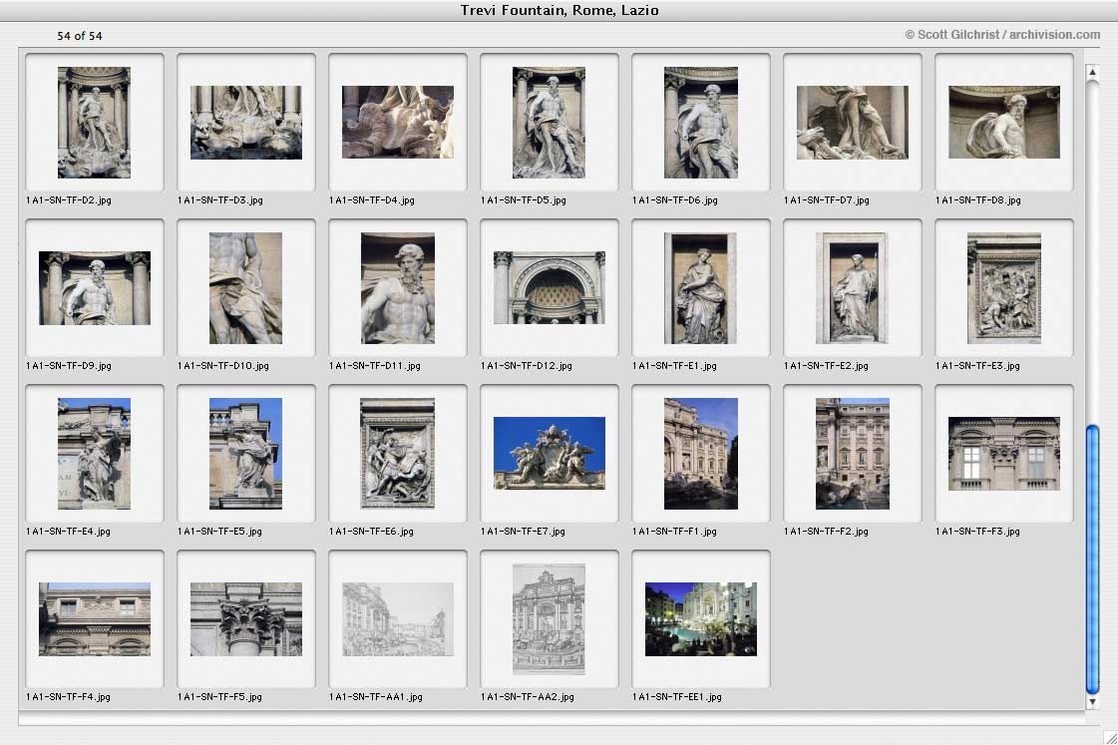The image size is (1118, 745).
Task: Click the filename label 1A1-SN-TF-E7.jpg
Action: pos(523,532)
